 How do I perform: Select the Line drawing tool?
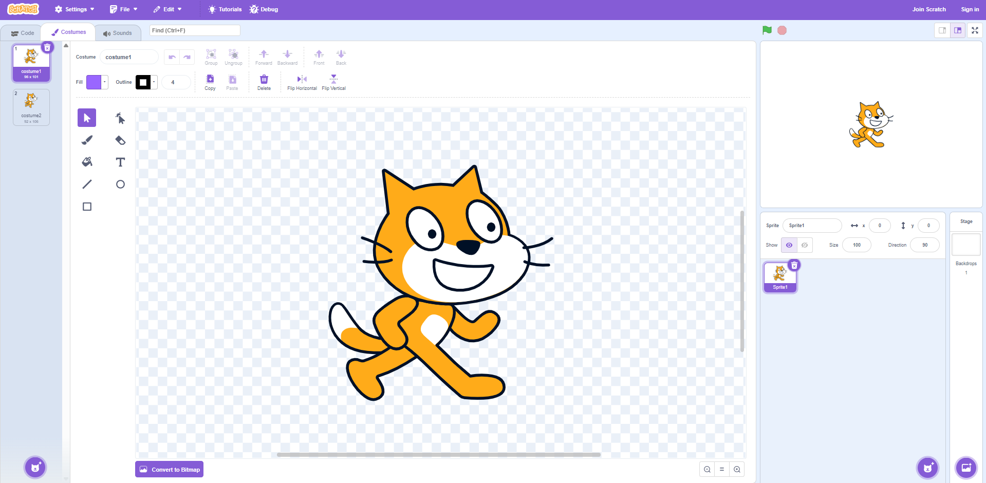coord(87,184)
